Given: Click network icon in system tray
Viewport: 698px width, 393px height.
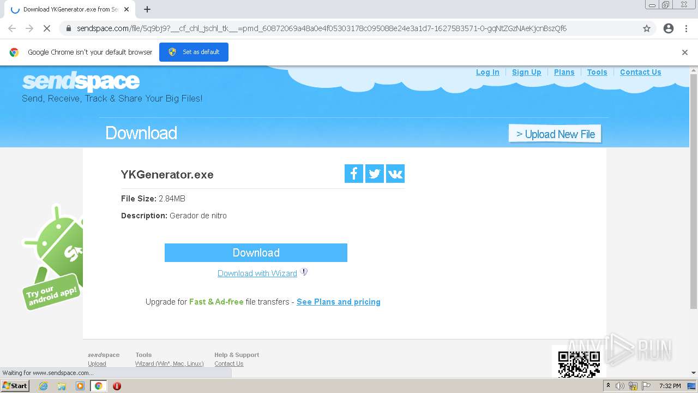Looking at the screenshot, I should pos(633,386).
